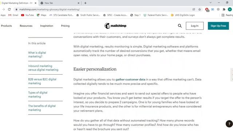
Task: Open the Apps bookmark shortcut
Action: [3, 15]
